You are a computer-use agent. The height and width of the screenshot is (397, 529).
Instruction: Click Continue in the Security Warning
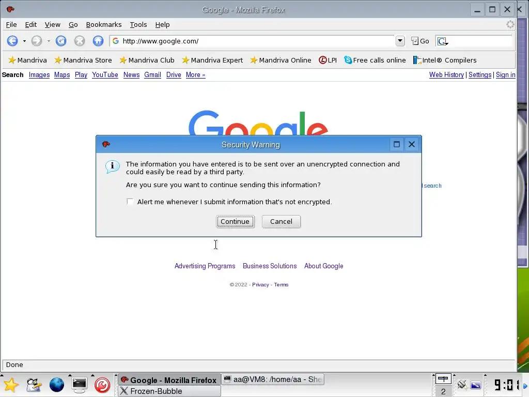(235, 221)
